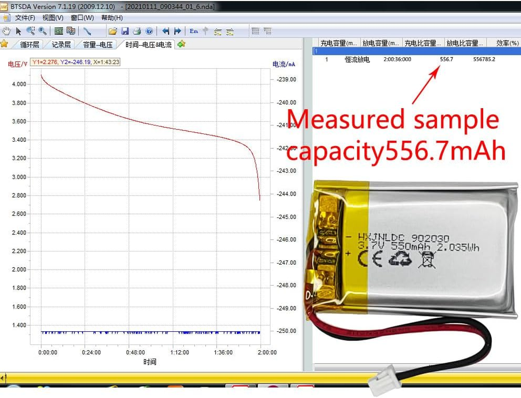Viewport: 521px width, 398px height.
Task: Open file with the folder icon
Action: point(113,31)
